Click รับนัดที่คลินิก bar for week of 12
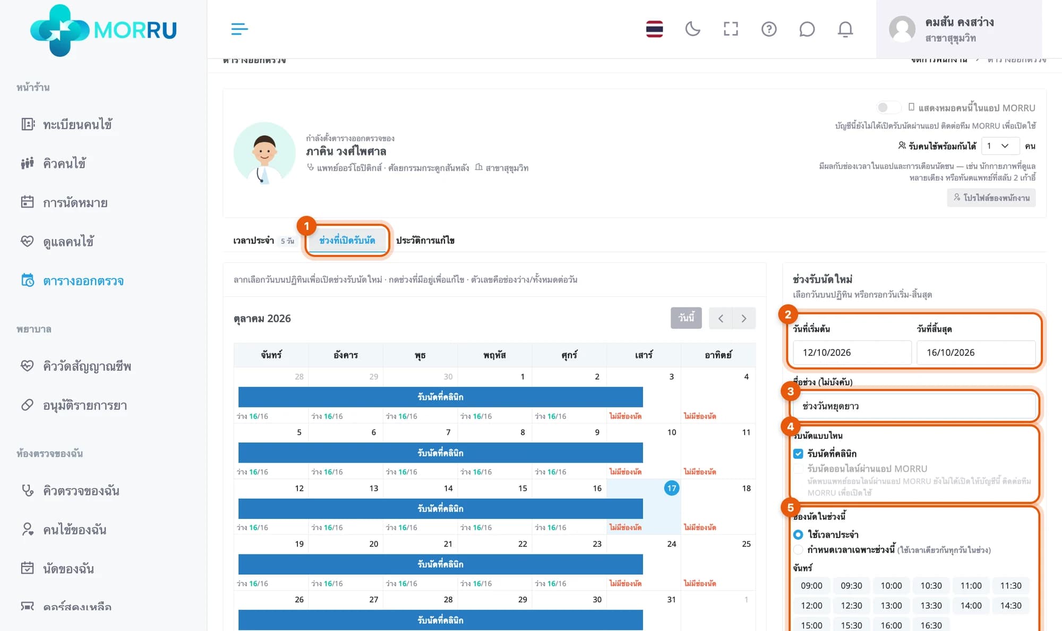The image size is (1062, 631). click(440, 508)
